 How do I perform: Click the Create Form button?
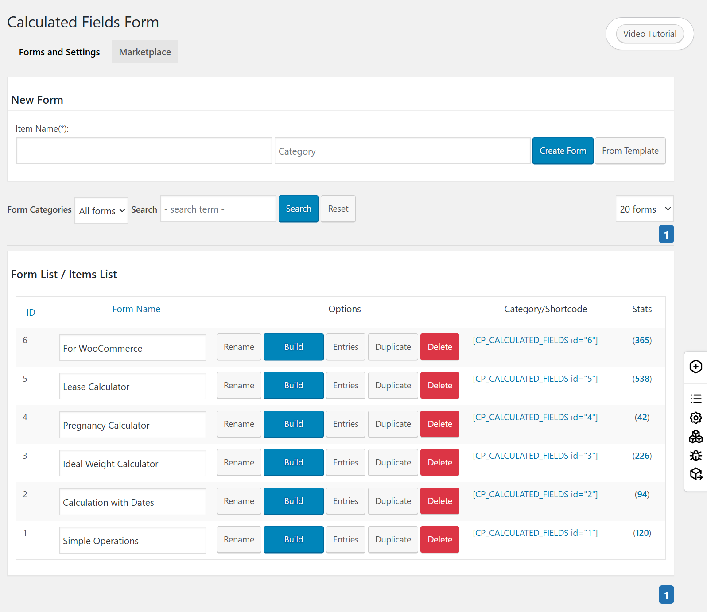click(563, 151)
